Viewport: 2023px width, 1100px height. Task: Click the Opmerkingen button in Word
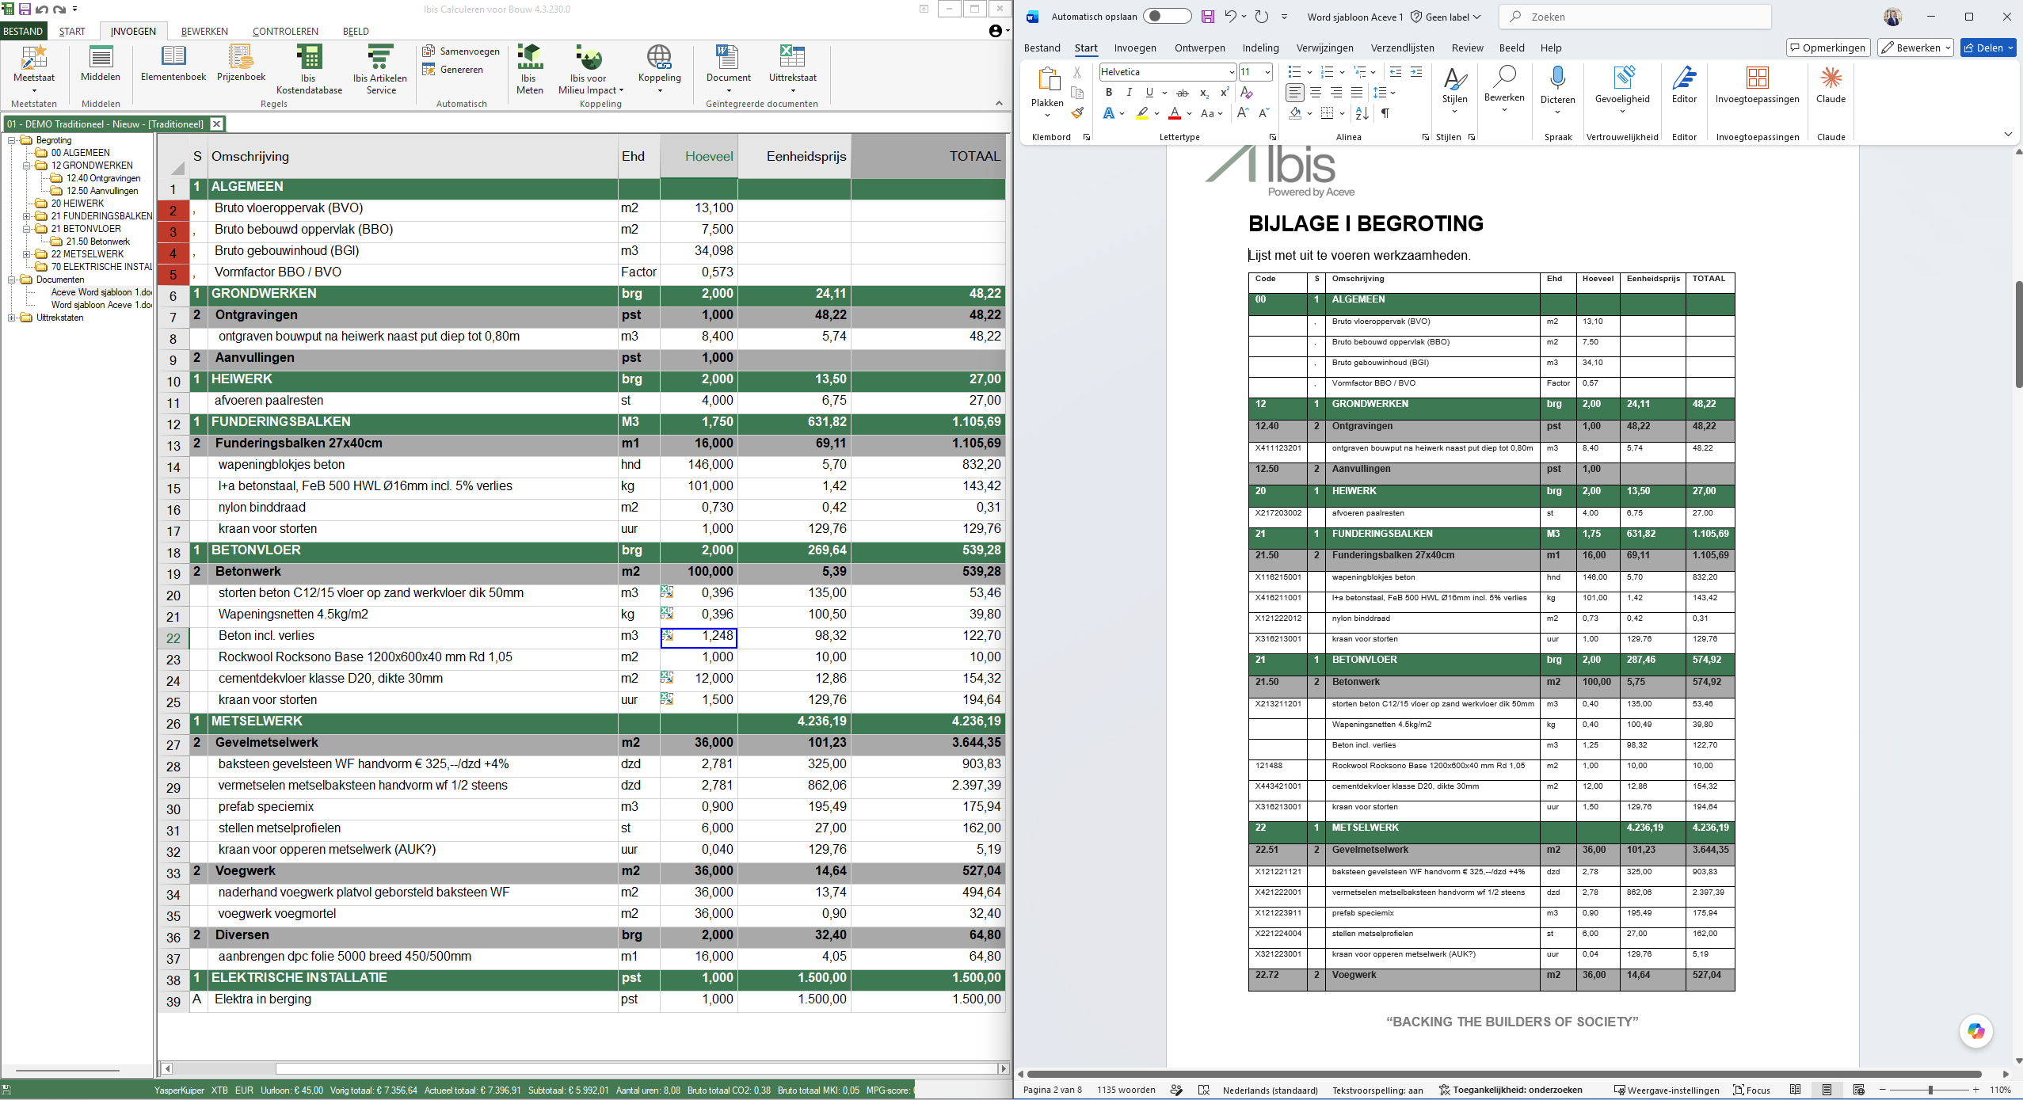[1828, 48]
